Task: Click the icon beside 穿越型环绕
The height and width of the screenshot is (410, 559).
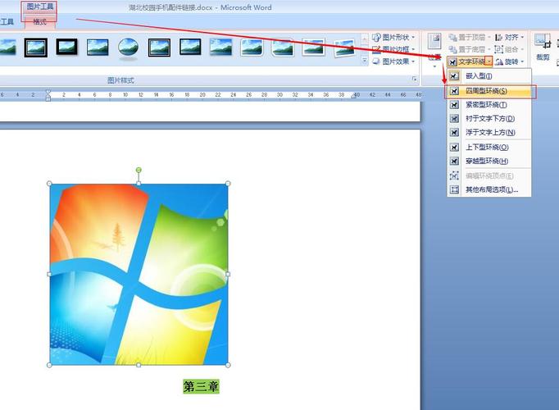Action: pyautogui.click(x=454, y=162)
